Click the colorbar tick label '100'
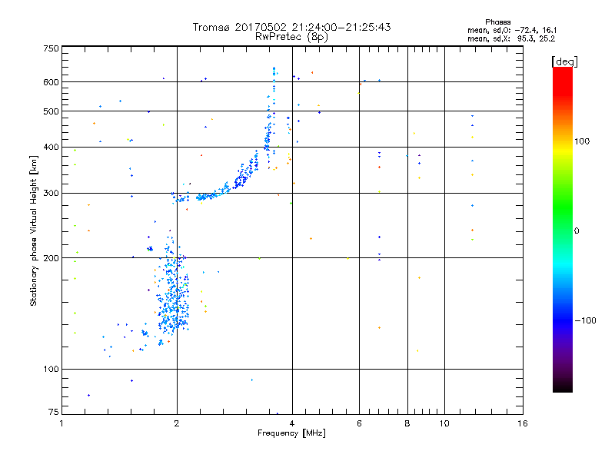 [x=582, y=141]
